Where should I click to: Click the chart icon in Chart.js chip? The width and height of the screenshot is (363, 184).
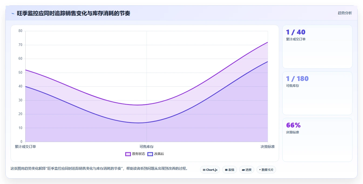[x=204, y=170]
